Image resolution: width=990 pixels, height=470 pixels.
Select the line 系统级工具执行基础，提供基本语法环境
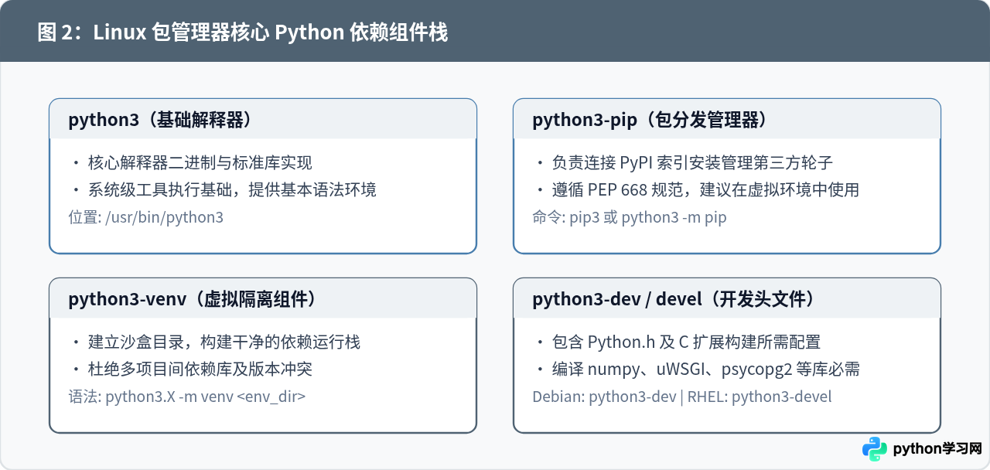[x=232, y=189]
